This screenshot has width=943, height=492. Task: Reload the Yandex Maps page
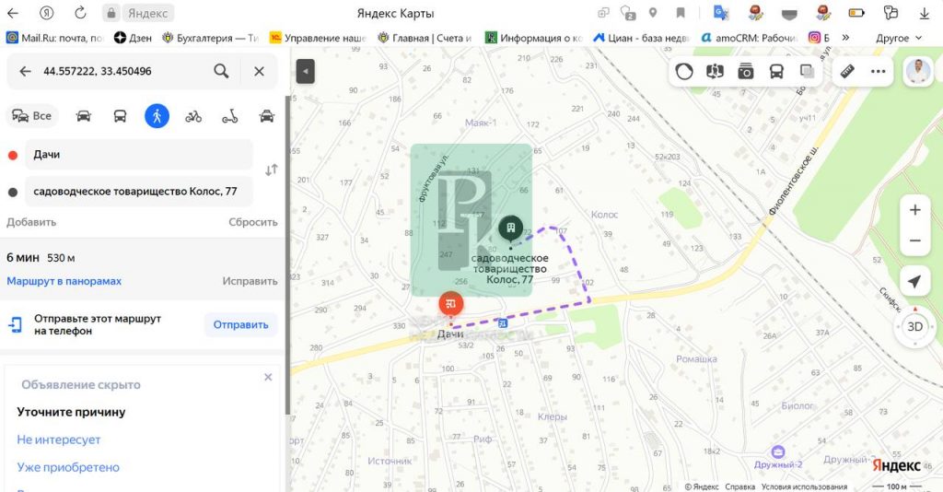click(x=80, y=13)
